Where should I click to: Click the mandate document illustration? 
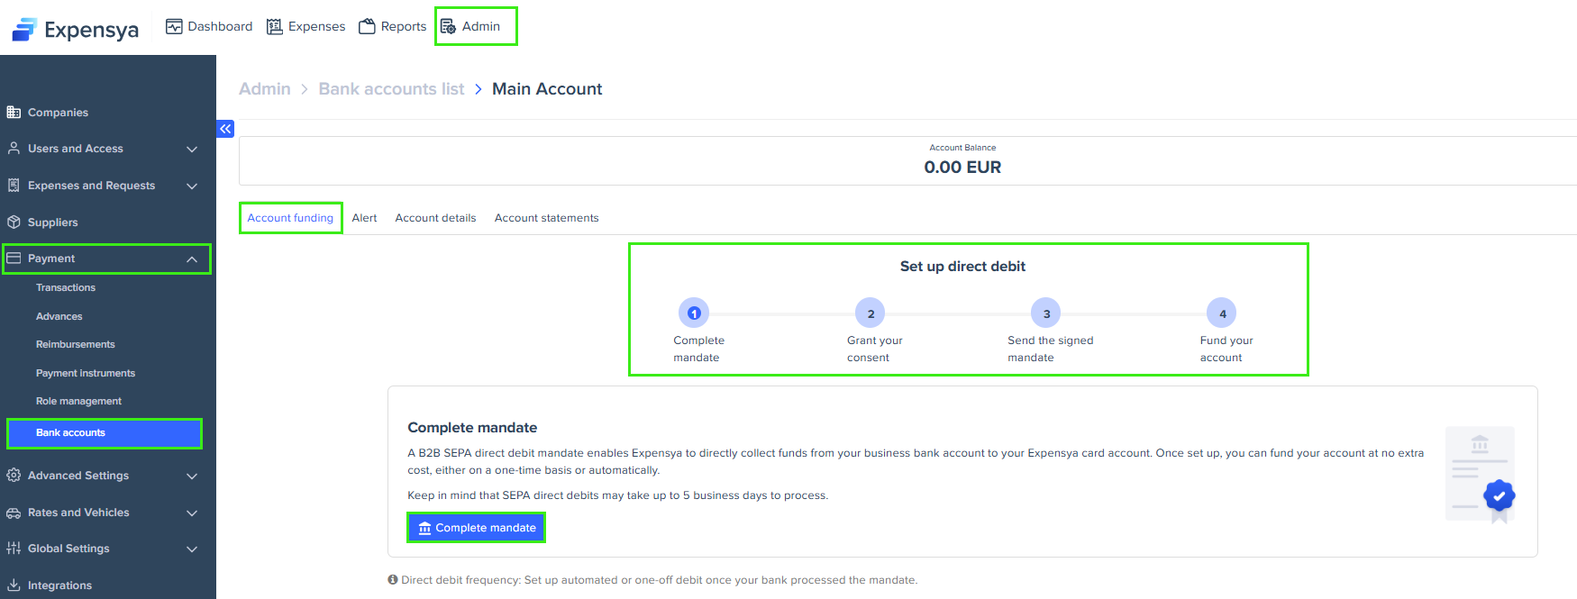(x=1481, y=474)
